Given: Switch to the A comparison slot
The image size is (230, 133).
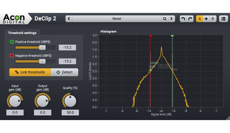Looking at the screenshot, I should 199,19.
